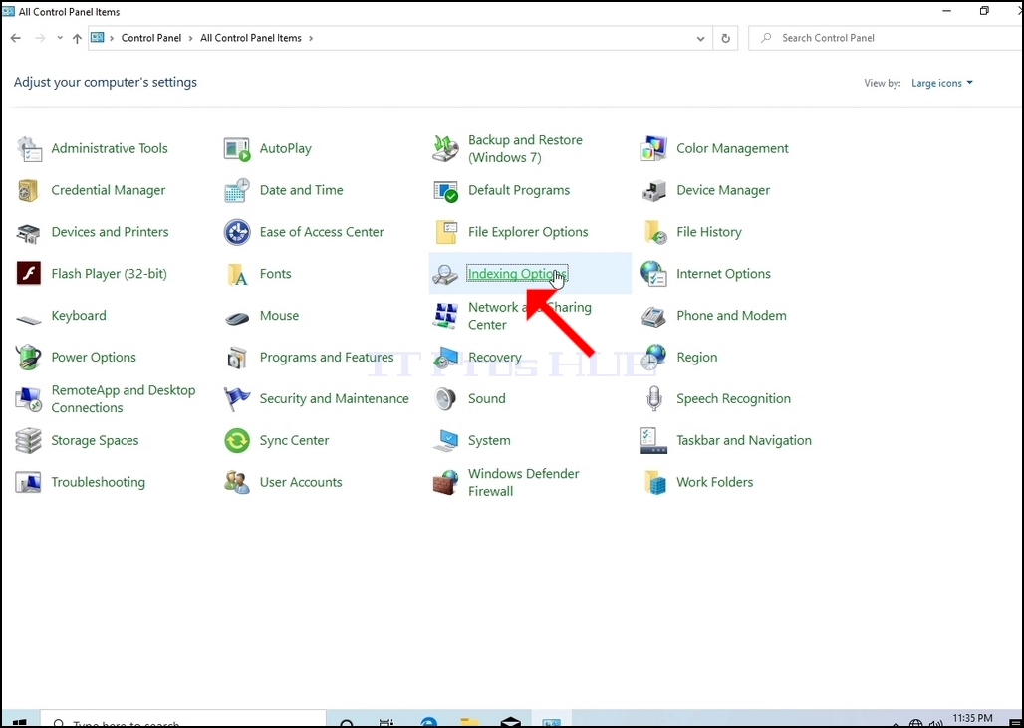This screenshot has height=728, width=1024.
Task: Open the File History folder icon
Action: pyautogui.click(x=653, y=232)
